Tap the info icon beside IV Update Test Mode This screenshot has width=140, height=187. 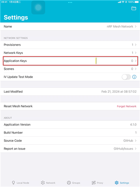click(134, 77)
